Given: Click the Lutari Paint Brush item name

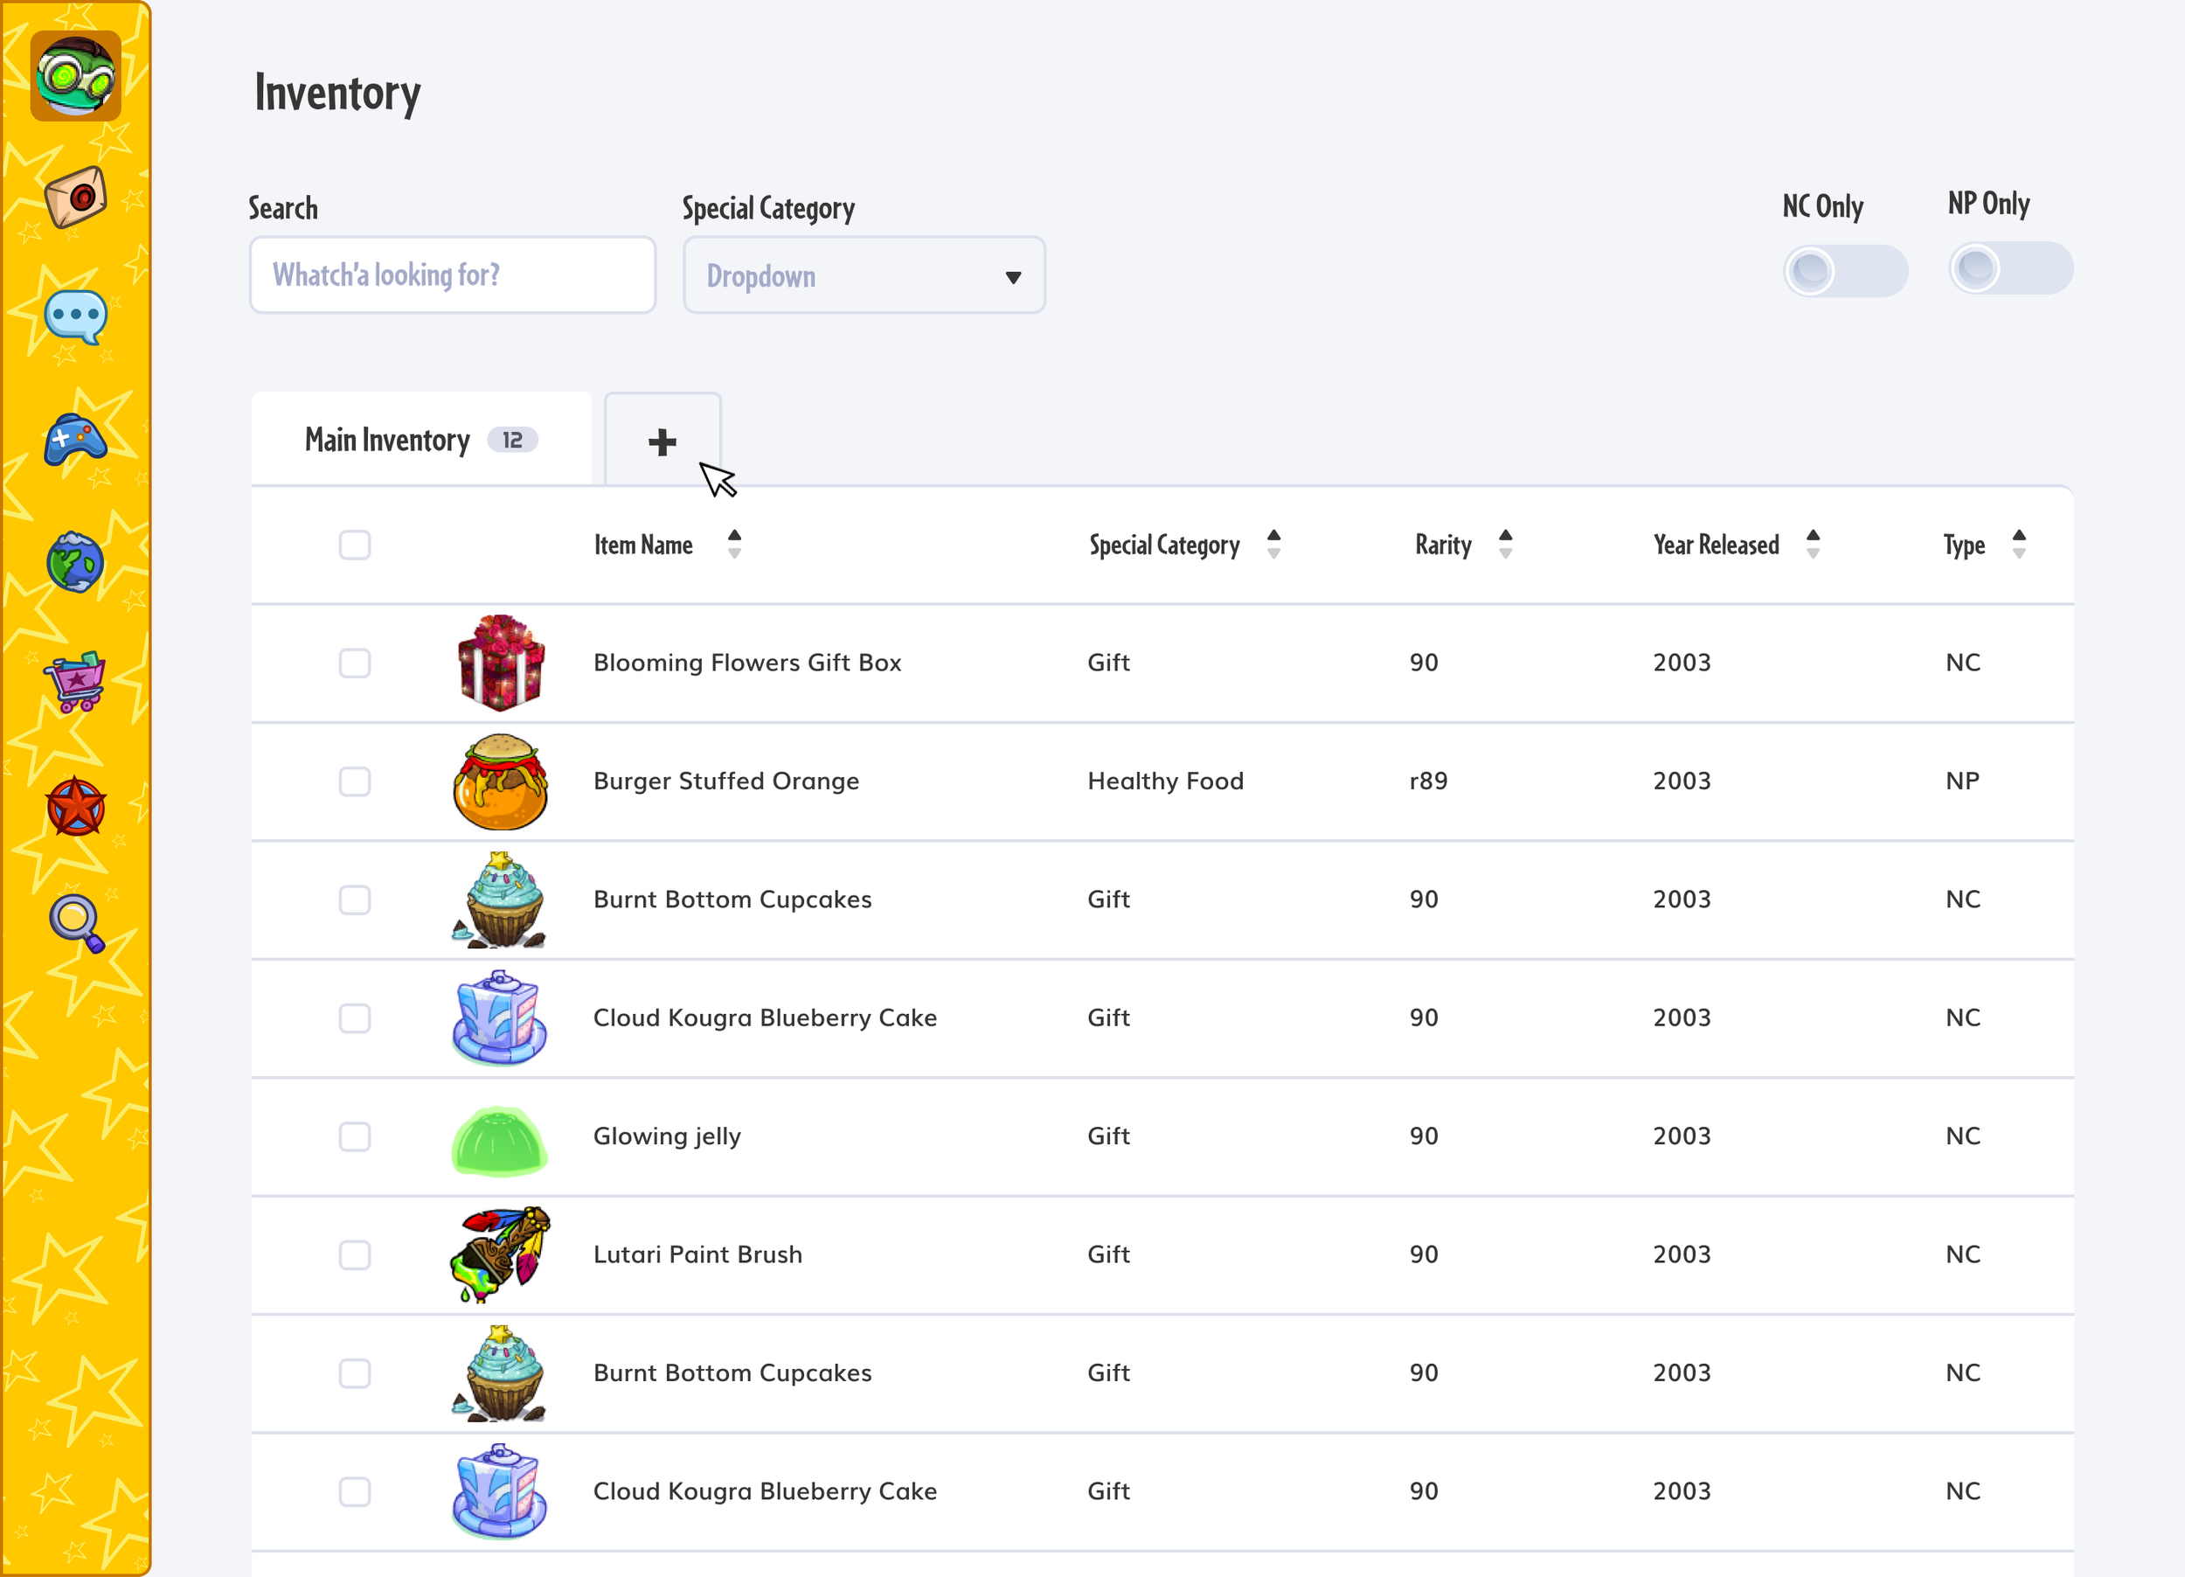Looking at the screenshot, I should coord(697,1254).
